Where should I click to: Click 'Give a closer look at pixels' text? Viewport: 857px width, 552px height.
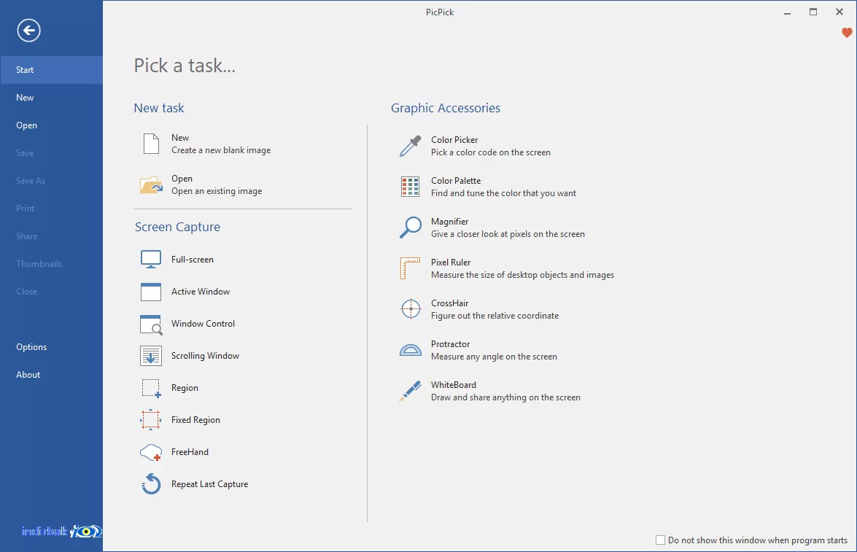point(508,234)
